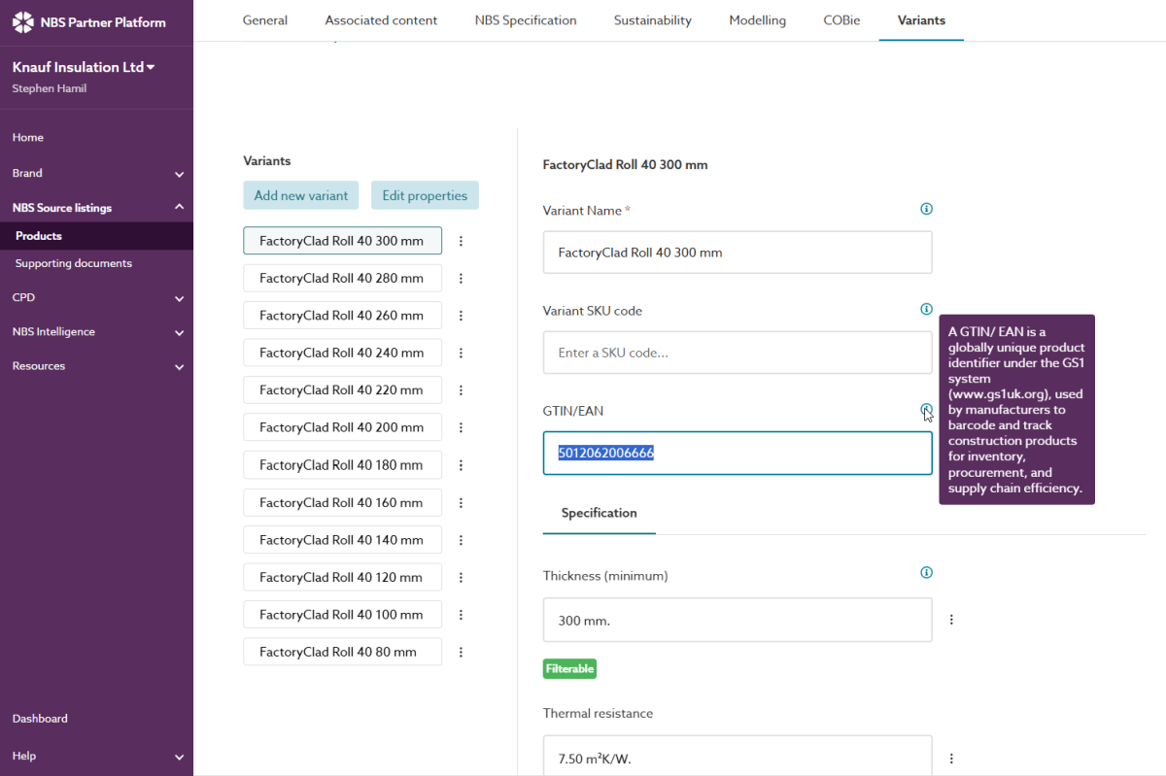Select the Specification sub-tab

coord(600,513)
